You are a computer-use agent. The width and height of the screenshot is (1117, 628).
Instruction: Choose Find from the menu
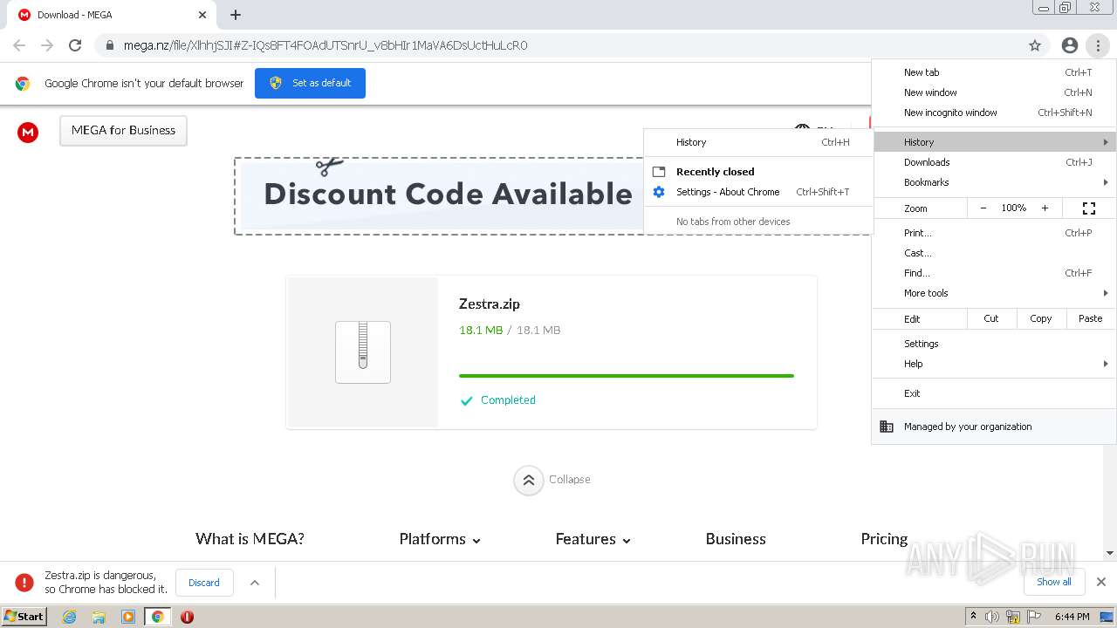(x=994, y=273)
